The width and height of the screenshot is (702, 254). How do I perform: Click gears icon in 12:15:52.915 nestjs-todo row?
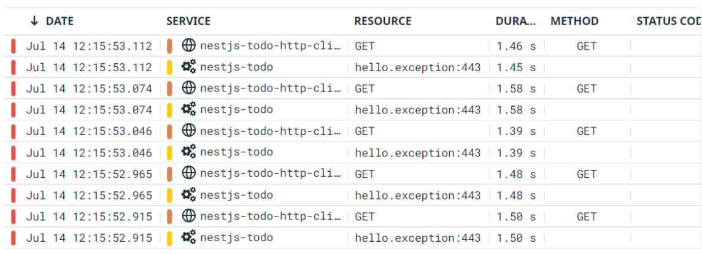pos(189,237)
